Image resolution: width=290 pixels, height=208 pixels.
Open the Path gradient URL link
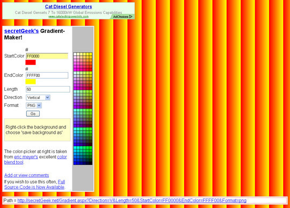tap(132, 200)
